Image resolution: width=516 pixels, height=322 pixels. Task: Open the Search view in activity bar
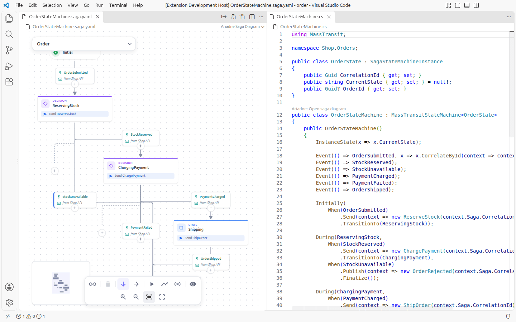coord(9,34)
